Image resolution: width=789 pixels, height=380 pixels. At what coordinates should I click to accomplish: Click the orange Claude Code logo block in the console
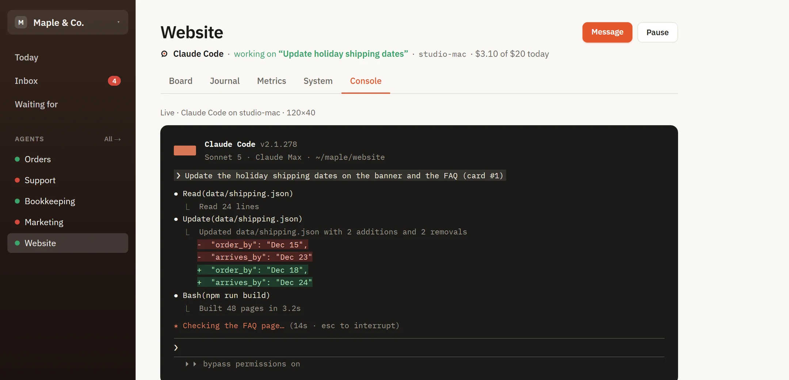(185, 151)
